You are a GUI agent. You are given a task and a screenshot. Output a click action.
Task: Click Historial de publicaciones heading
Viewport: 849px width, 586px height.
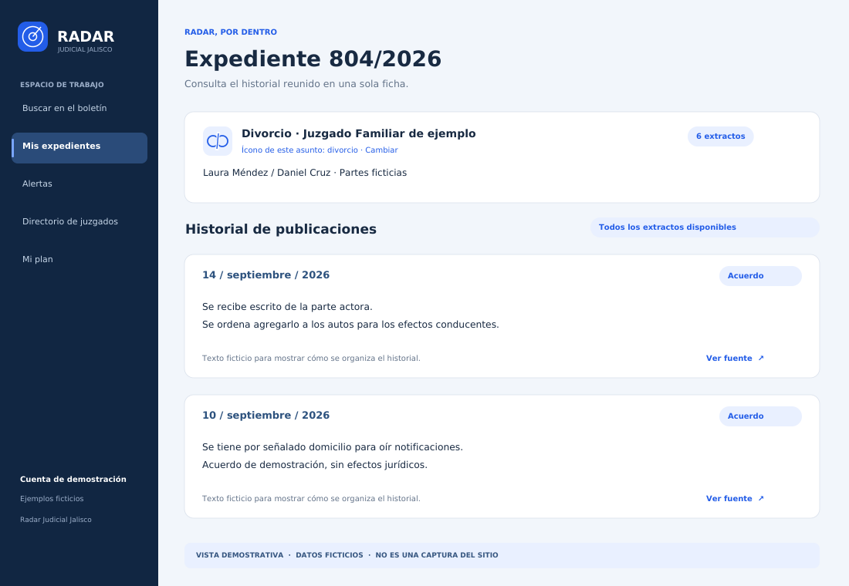[280, 230]
